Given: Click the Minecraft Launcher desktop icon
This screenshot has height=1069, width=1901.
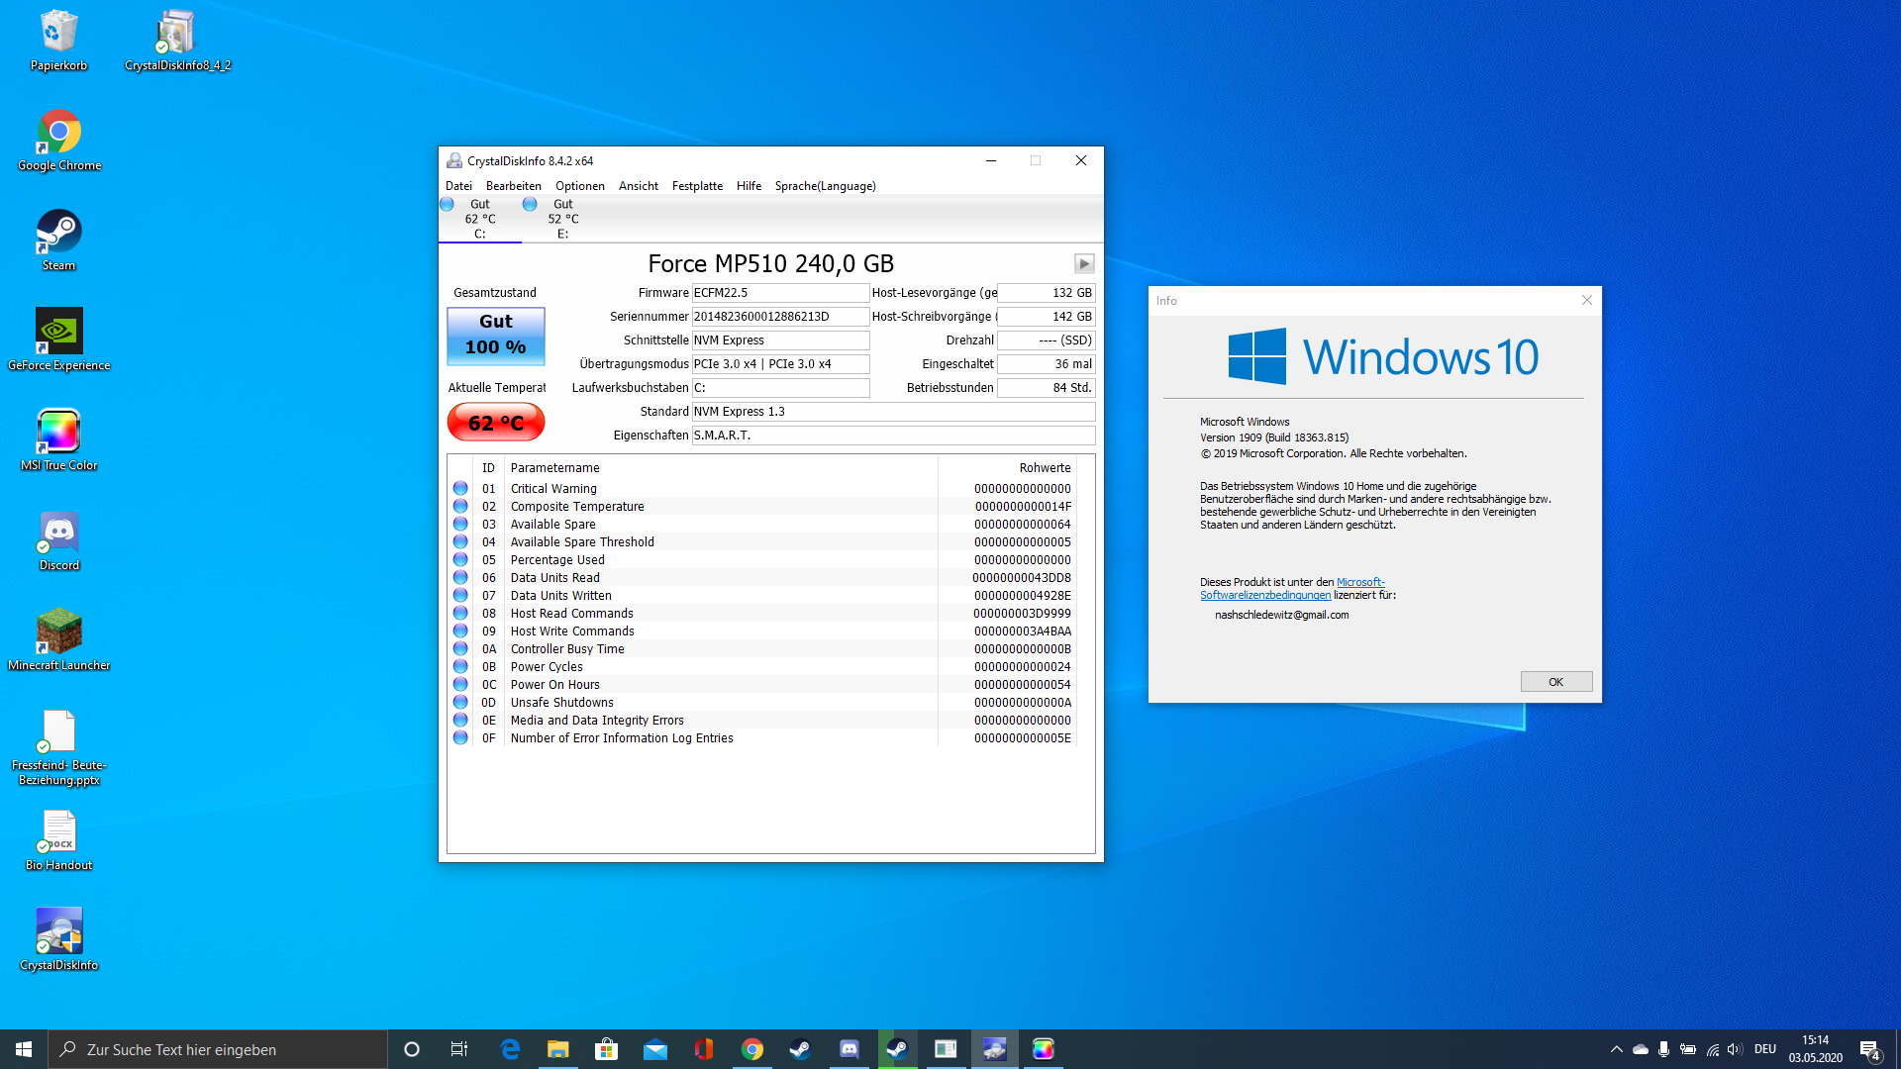Looking at the screenshot, I should [x=59, y=632].
